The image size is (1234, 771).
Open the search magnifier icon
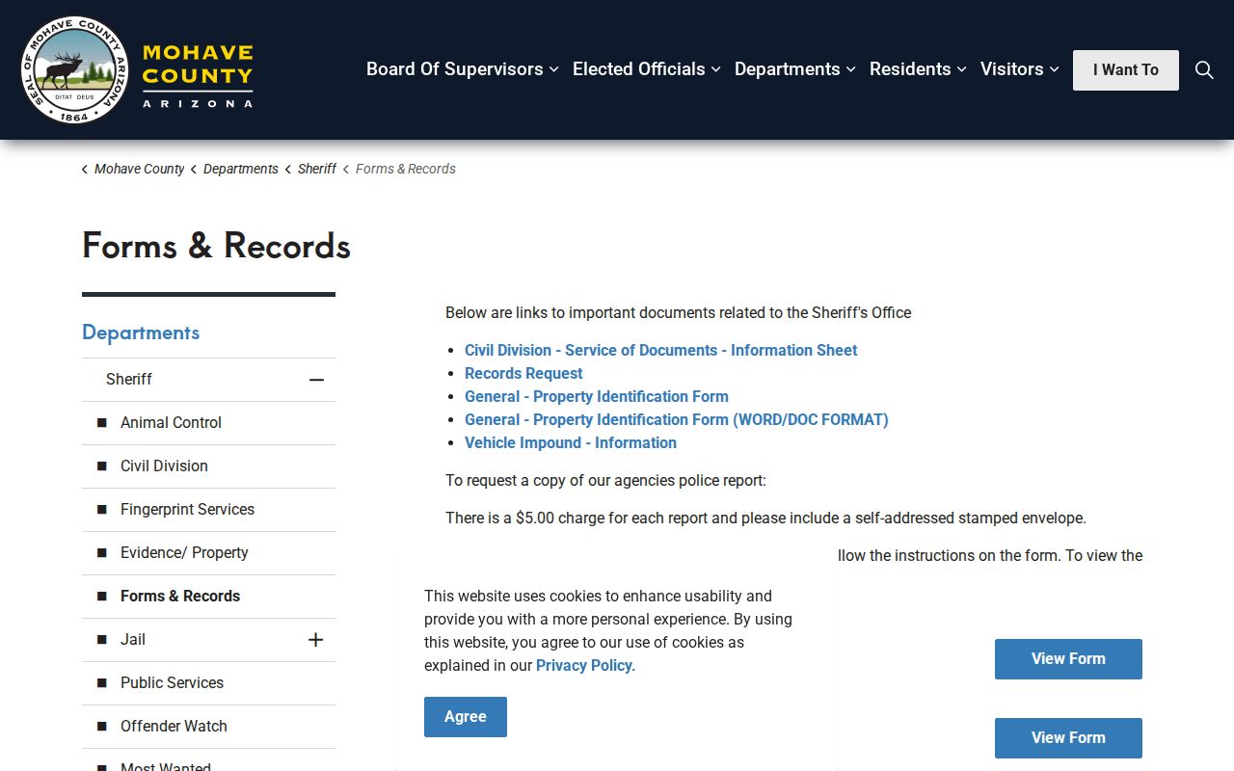1204,69
